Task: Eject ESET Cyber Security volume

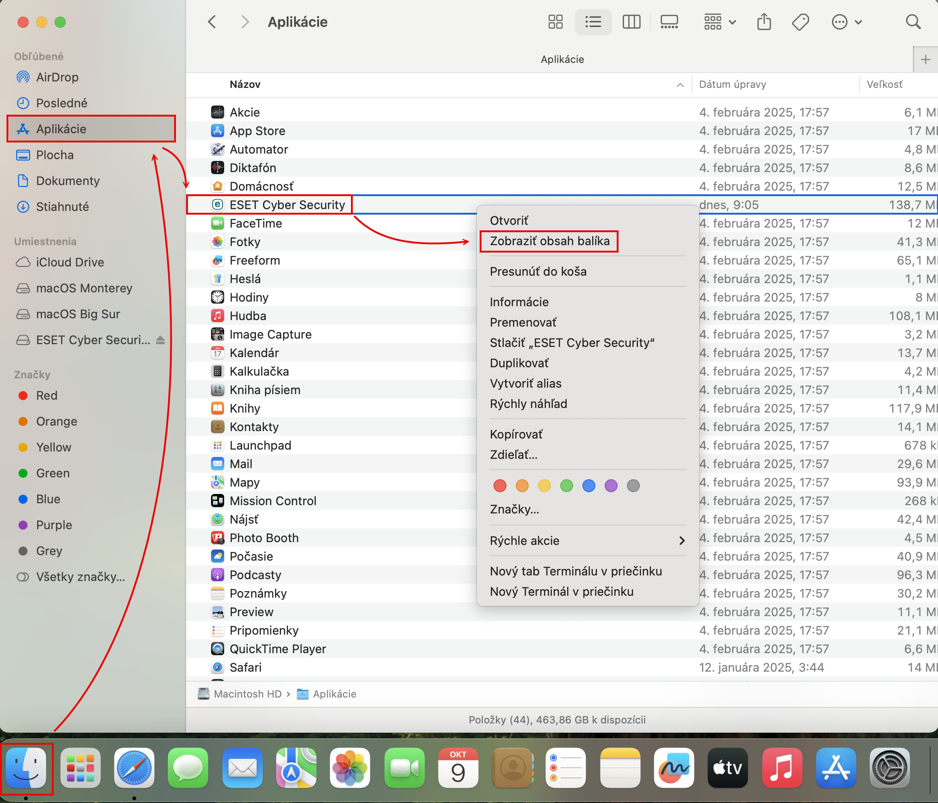Action: pyautogui.click(x=160, y=340)
